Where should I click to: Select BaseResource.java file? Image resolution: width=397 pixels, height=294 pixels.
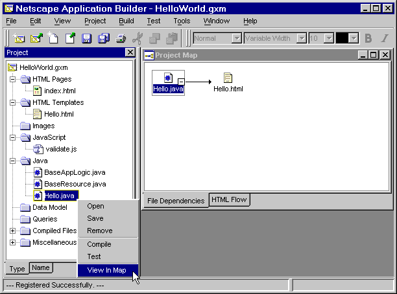(75, 185)
